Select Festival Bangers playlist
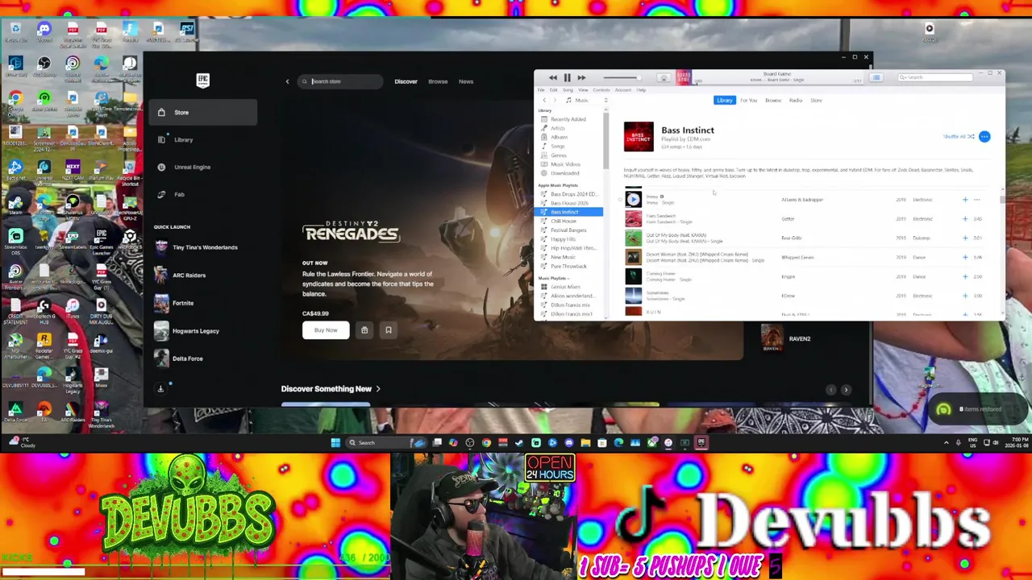The image size is (1032, 580). click(568, 230)
